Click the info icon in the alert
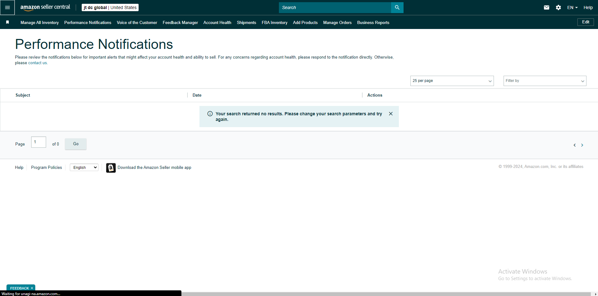 [x=210, y=114]
